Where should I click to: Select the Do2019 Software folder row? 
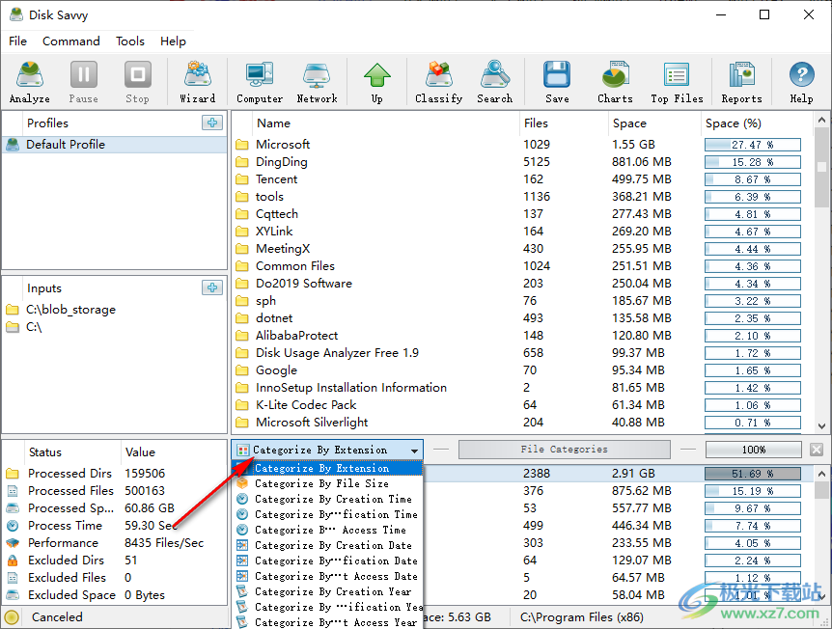tap(522, 284)
